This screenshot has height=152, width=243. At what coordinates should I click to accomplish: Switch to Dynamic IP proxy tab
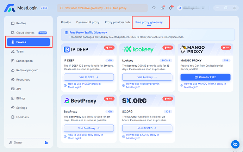[x=88, y=22]
